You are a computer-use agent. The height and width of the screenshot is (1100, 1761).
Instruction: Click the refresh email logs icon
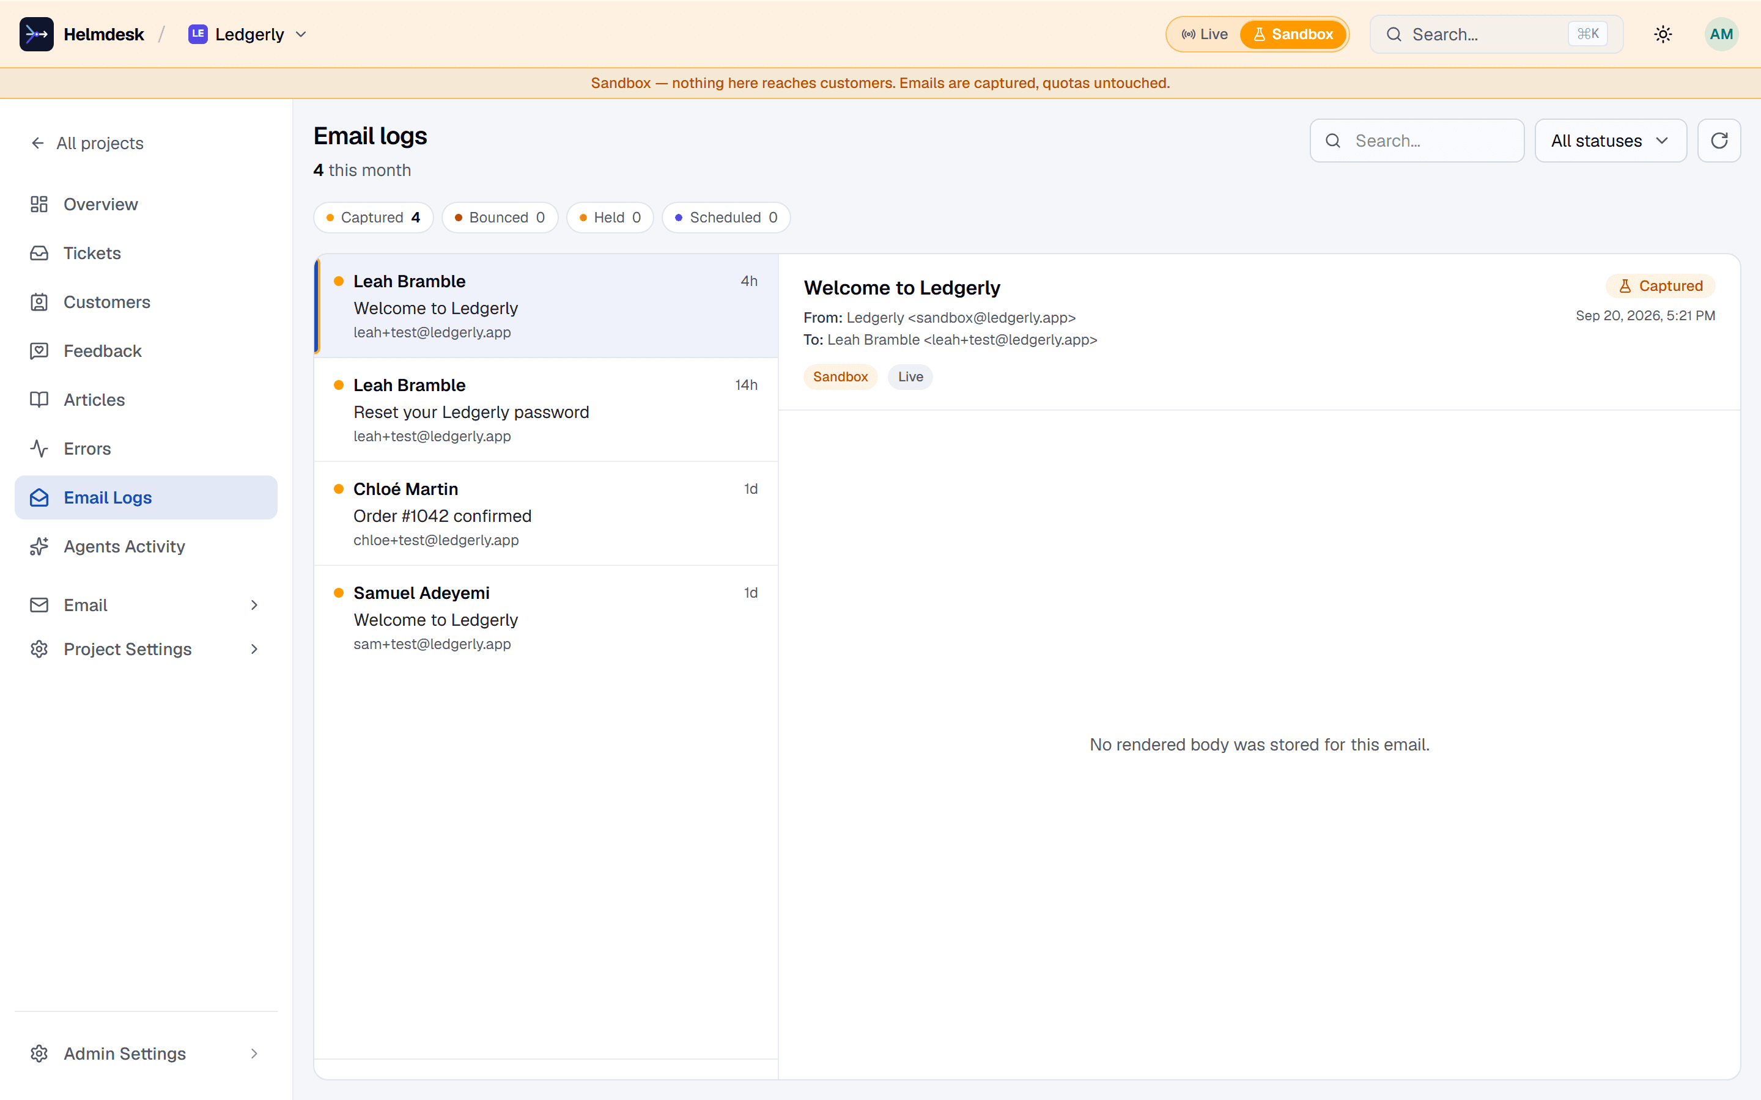1719,141
